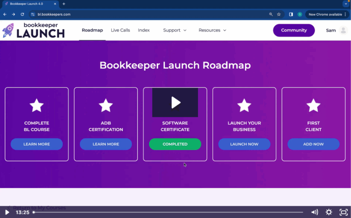Viewport: 351px width, 218px height.
Task: Select the star icon on First Client card
Action: click(313, 105)
